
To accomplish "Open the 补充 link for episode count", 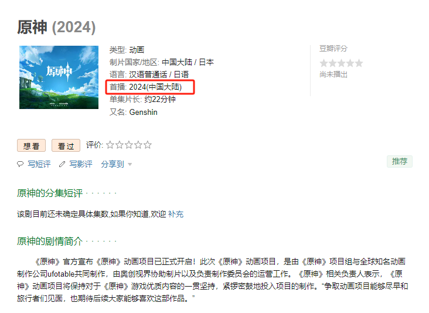I will [176, 214].
